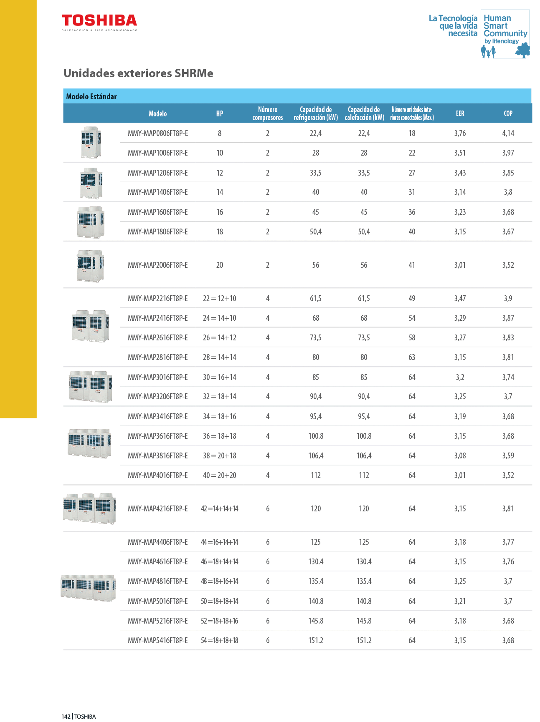Click the twin-unit image beside MMY-MAP2416FT8P-E
The height and width of the screenshot is (722, 540).
[x=90, y=326]
